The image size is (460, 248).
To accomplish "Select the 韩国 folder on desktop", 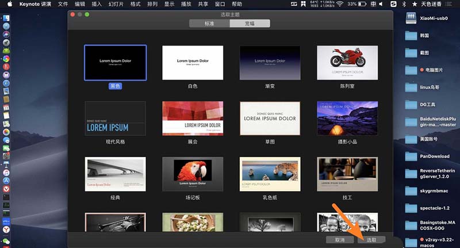I will (x=411, y=36).
